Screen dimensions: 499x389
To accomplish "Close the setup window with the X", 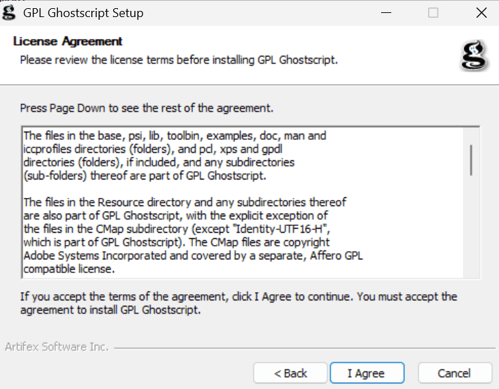I will tap(481, 13).
